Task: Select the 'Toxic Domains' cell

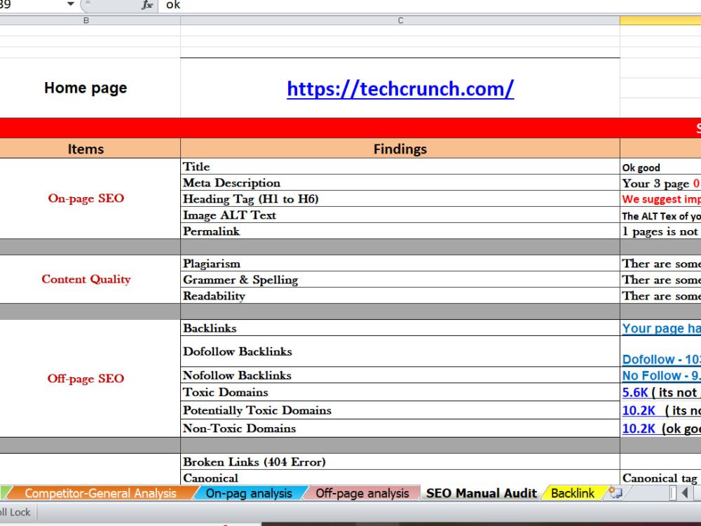Action: 400,392
